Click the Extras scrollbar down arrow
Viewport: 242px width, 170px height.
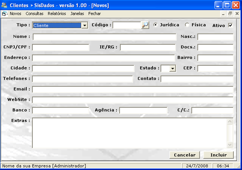coord(230,144)
